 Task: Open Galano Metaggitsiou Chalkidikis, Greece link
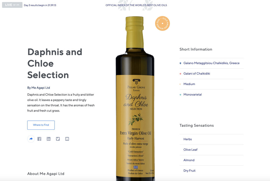(x=211, y=63)
